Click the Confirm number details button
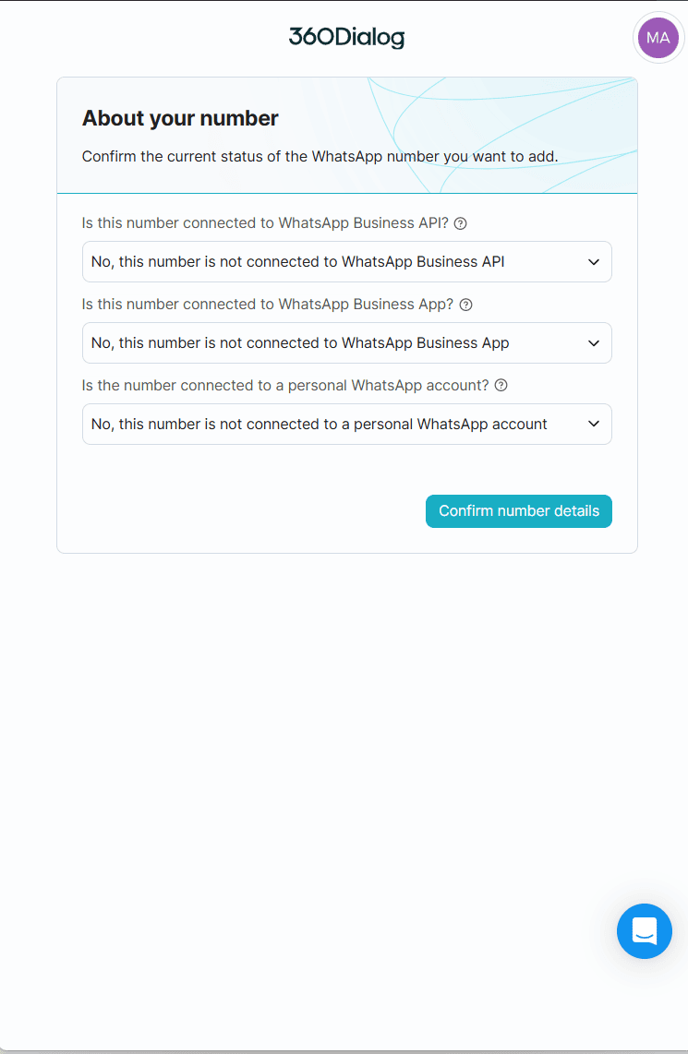 [518, 511]
